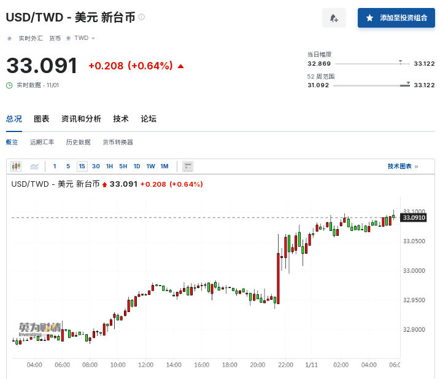440x379 pixels.
Task: Select the 概览 sub-tab
Action: 12,142
